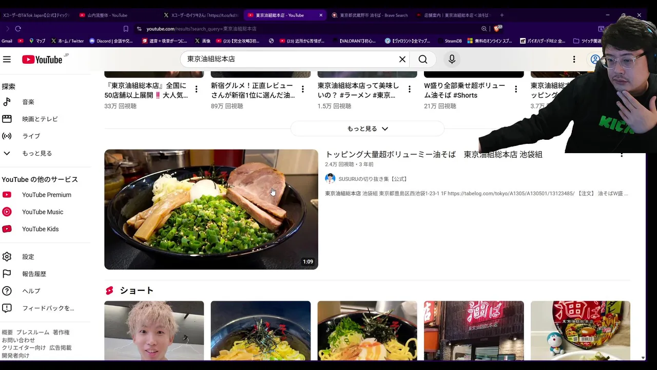Play the トッピング大量超ボリューミー油そば video thumbnail

211,209
